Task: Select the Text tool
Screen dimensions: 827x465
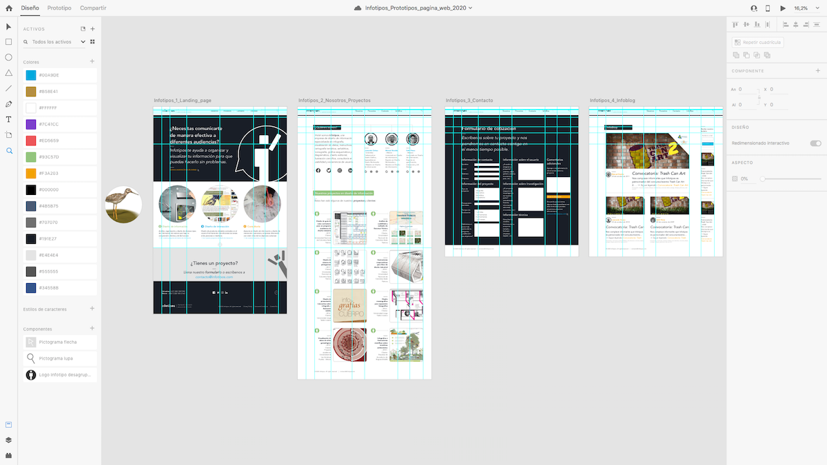Action: click(x=9, y=119)
